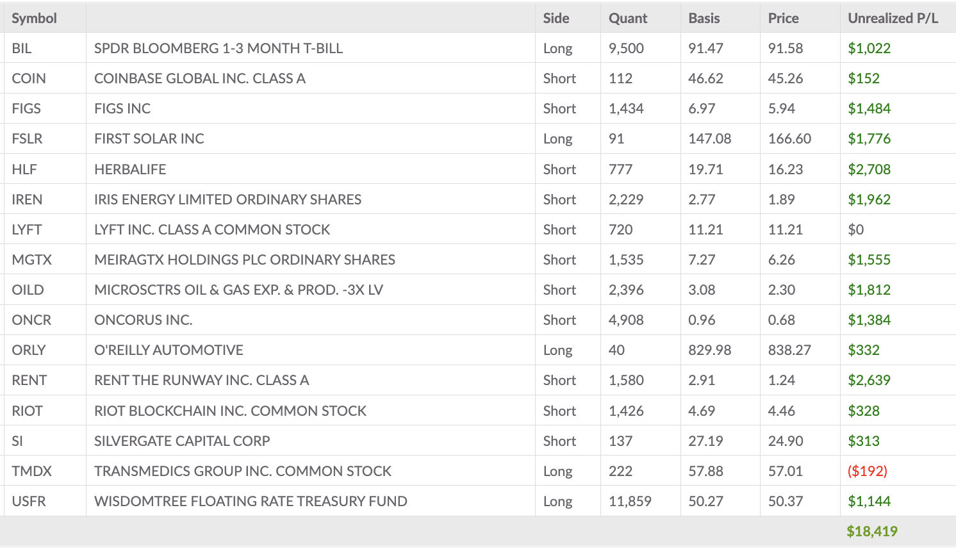This screenshot has width=956, height=551.
Task: Click the 24.90 price for SI
Action: [786, 441]
